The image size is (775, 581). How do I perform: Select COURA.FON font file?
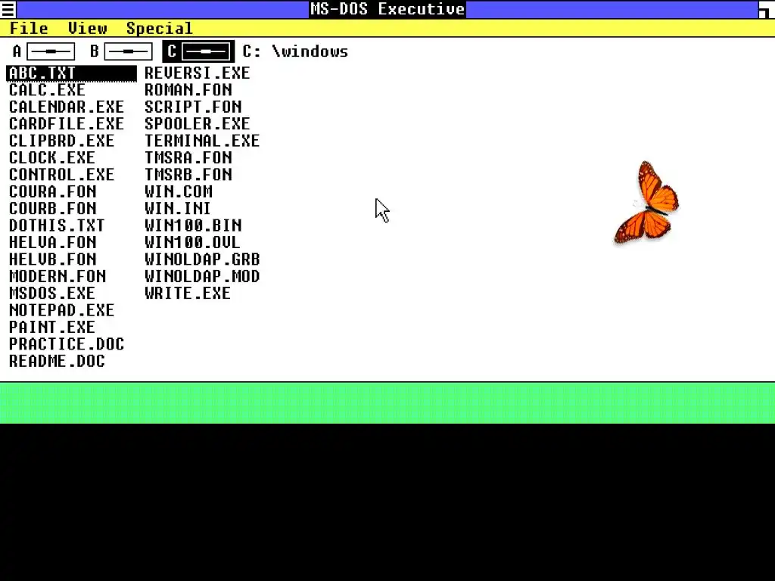[52, 191]
